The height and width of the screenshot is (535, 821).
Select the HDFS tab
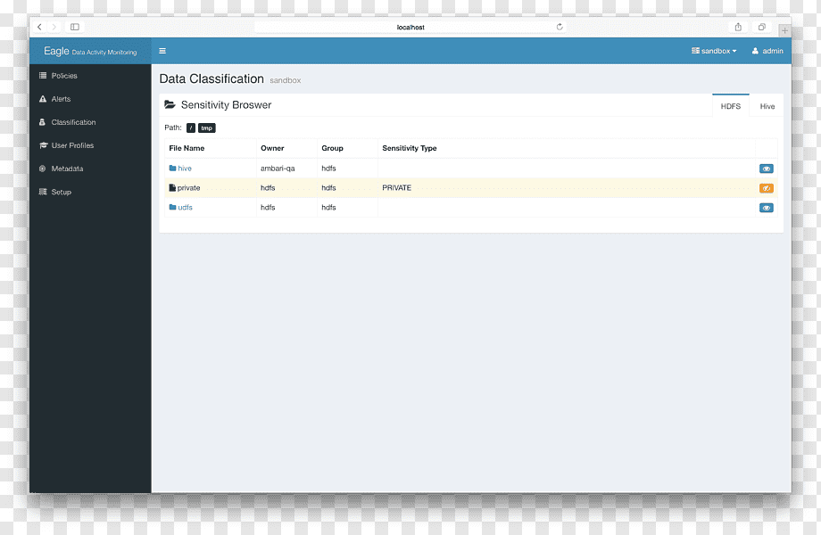tap(730, 105)
